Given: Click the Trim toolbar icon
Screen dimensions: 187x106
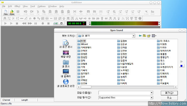Looking at the screenshot, I should 81,13.
